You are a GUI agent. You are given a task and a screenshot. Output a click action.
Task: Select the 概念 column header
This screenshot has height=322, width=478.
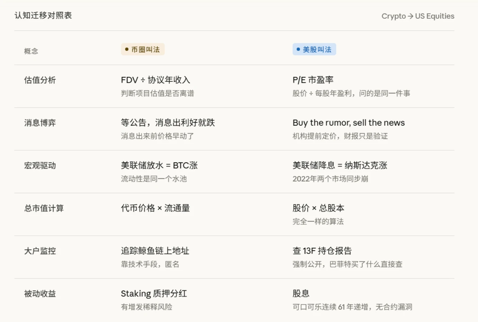coord(31,51)
